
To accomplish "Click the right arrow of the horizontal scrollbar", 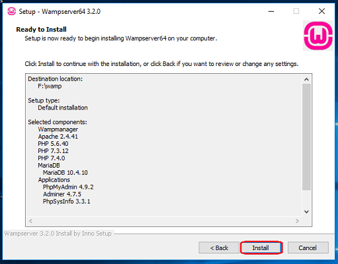I will 297,221.
